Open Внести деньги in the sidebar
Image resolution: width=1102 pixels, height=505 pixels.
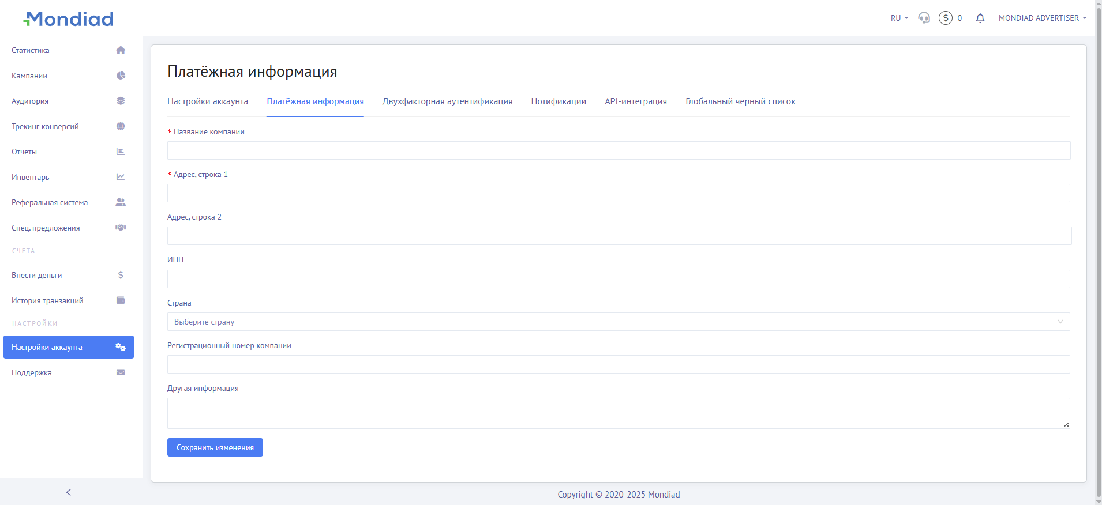pos(37,275)
